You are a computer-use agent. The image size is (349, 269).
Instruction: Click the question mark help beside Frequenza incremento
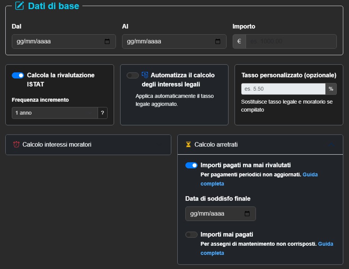point(102,113)
